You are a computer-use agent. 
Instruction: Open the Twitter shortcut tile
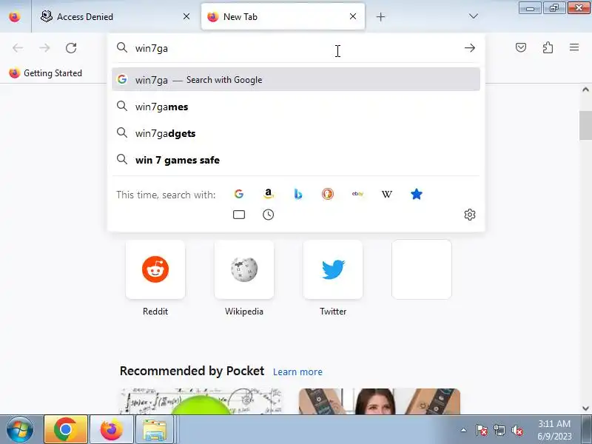tap(333, 269)
